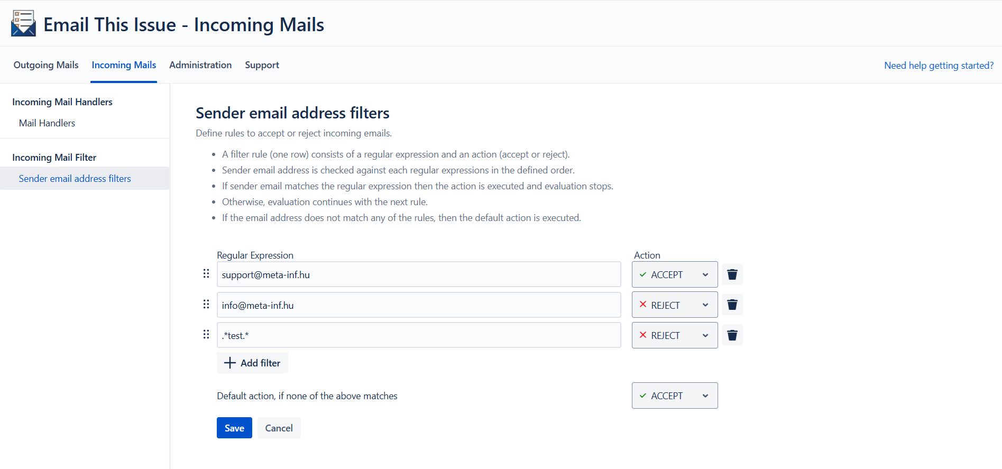Click the Cancel button
Viewport: 1002px width, 469px height.
coord(279,428)
